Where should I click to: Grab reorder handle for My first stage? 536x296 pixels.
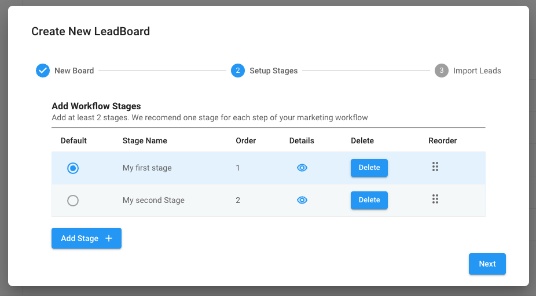pyautogui.click(x=435, y=166)
